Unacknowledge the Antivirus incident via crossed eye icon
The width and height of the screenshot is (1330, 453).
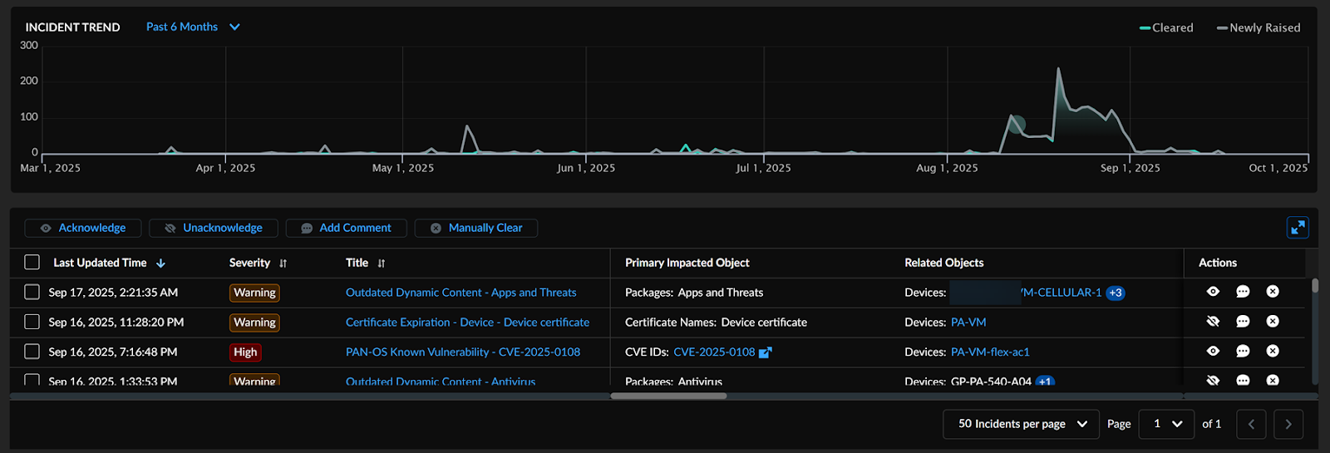[1213, 381]
